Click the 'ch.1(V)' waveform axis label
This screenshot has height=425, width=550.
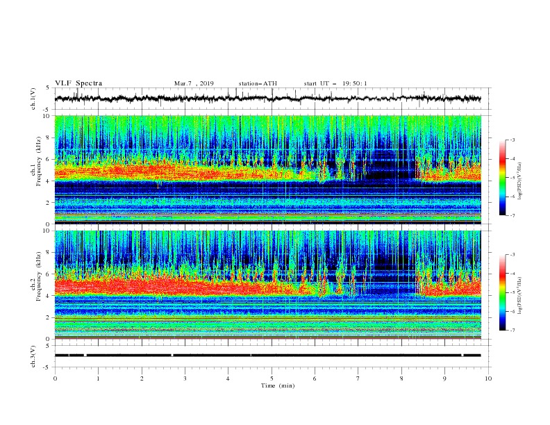click(x=33, y=99)
